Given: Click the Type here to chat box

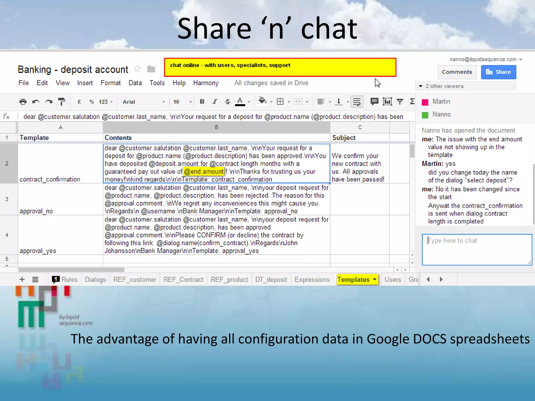Looking at the screenshot, I should click(x=477, y=250).
